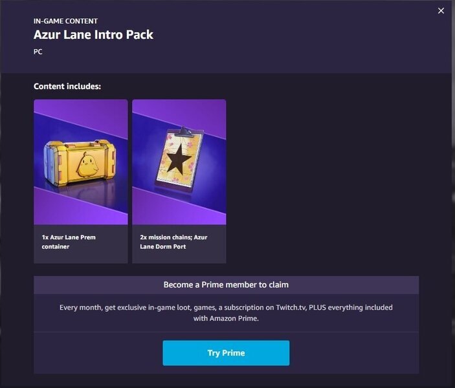
Task: Click the 'Azur Lane Intro Pack' title
Action: point(93,35)
